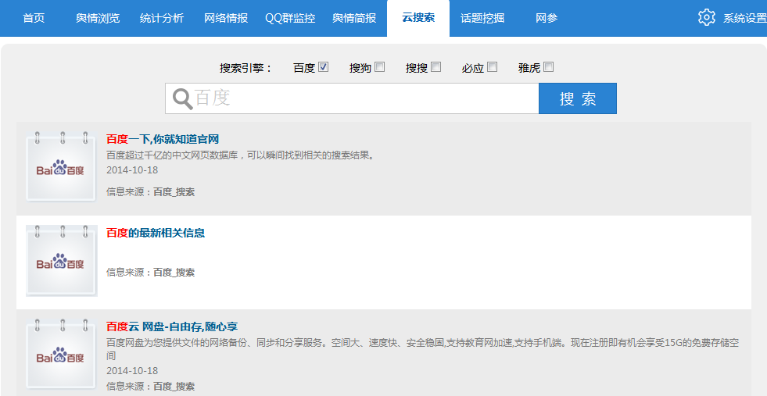Open the QQ群监控 tab

290,18
